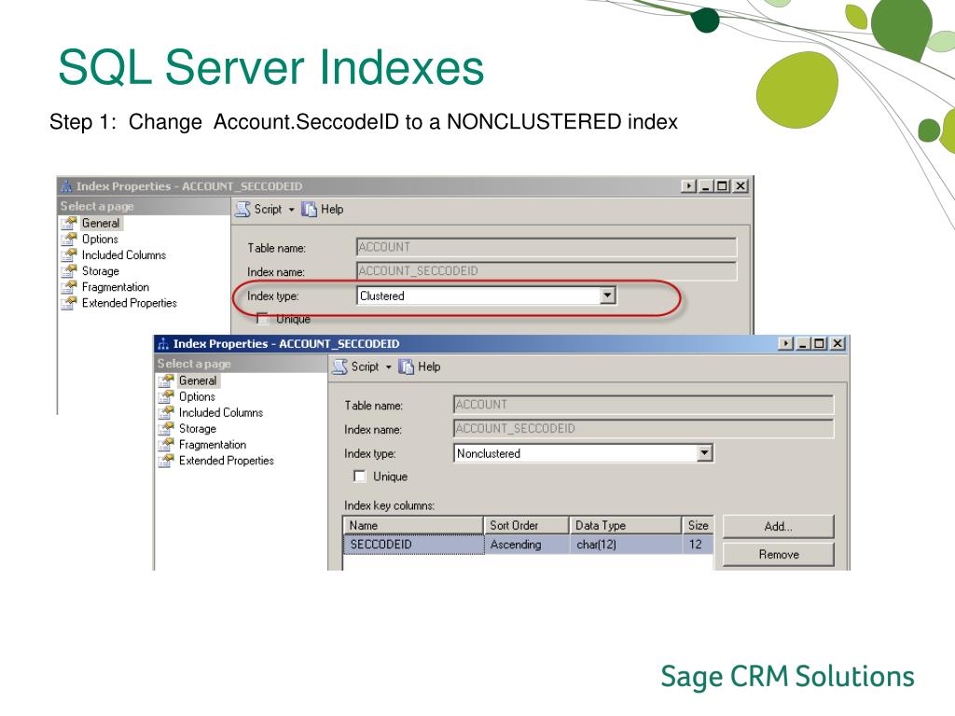Click Fragmentation page icon in front window

pos(166,445)
